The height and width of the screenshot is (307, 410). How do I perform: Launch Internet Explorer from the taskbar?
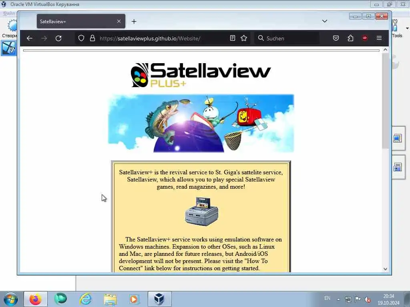pyautogui.click(x=86, y=299)
